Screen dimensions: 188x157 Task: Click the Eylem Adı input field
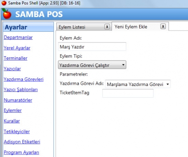pyautogui.click(x=92, y=47)
